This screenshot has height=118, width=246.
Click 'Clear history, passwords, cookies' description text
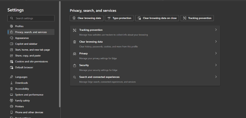tap(109, 47)
